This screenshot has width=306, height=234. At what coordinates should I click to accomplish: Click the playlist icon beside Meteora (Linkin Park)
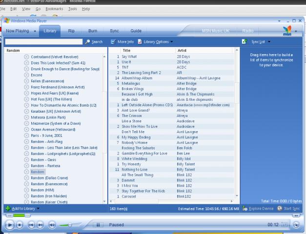point(26,117)
